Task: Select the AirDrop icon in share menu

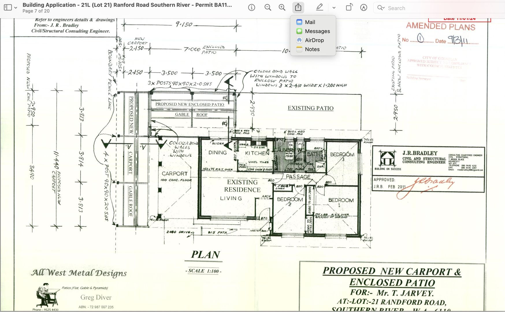Action: (x=299, y=40)
